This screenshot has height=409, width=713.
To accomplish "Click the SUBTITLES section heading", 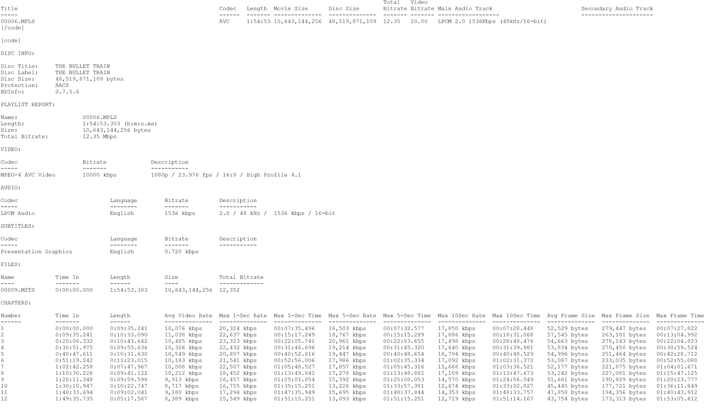I will pos(18,226).
